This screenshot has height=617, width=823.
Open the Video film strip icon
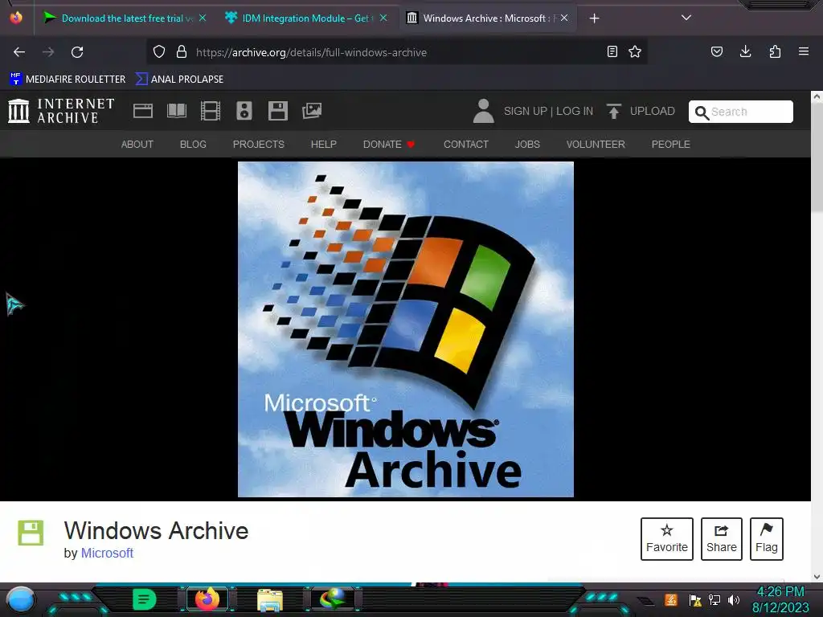pos(211,111)
